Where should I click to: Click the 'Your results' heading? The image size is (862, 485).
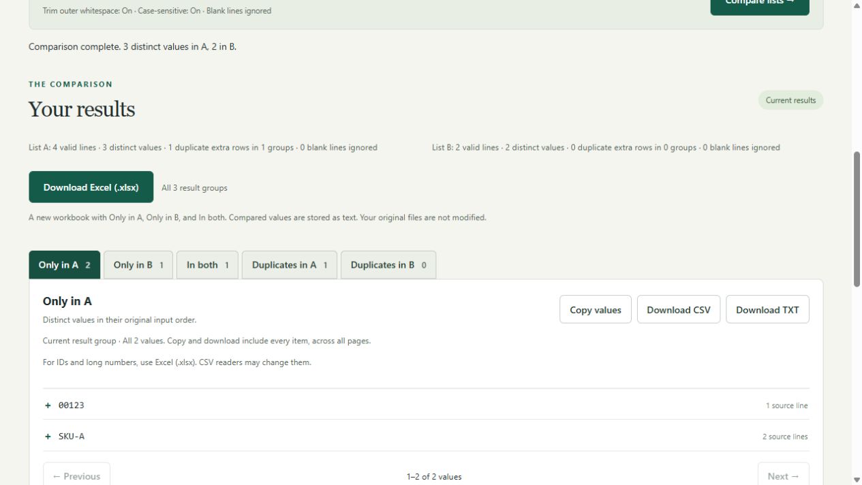(82, 109)
